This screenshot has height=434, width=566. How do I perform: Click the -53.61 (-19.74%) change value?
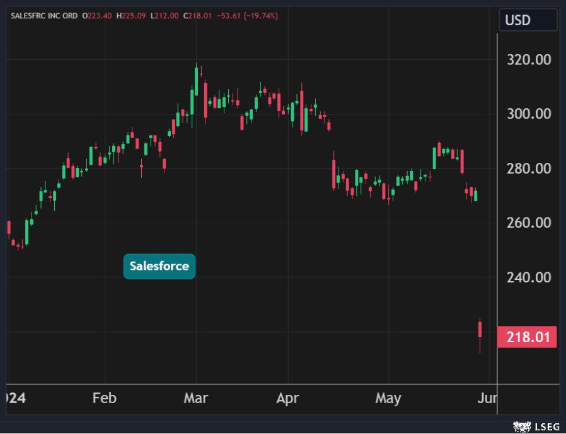pos(248,15)
